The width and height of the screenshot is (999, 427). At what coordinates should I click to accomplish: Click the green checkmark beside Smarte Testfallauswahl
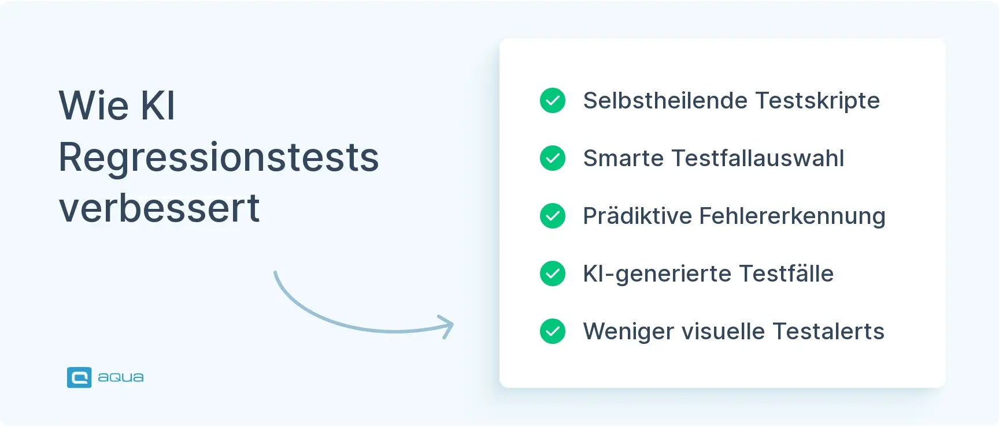[553, 158]
